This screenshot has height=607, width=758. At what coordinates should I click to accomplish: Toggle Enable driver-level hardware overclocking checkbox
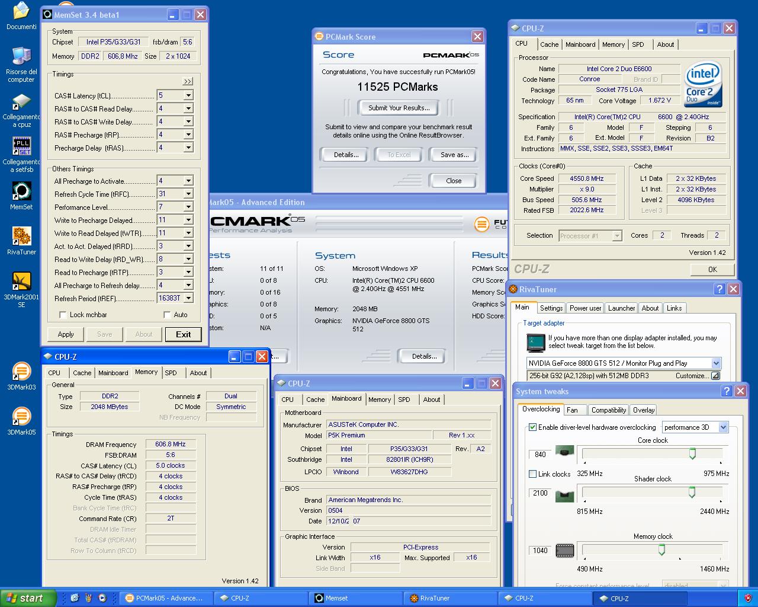(x=532, y=427)
